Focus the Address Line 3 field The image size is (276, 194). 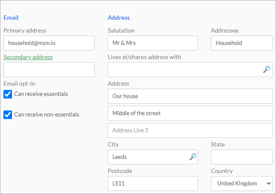(x=190, y=130)
